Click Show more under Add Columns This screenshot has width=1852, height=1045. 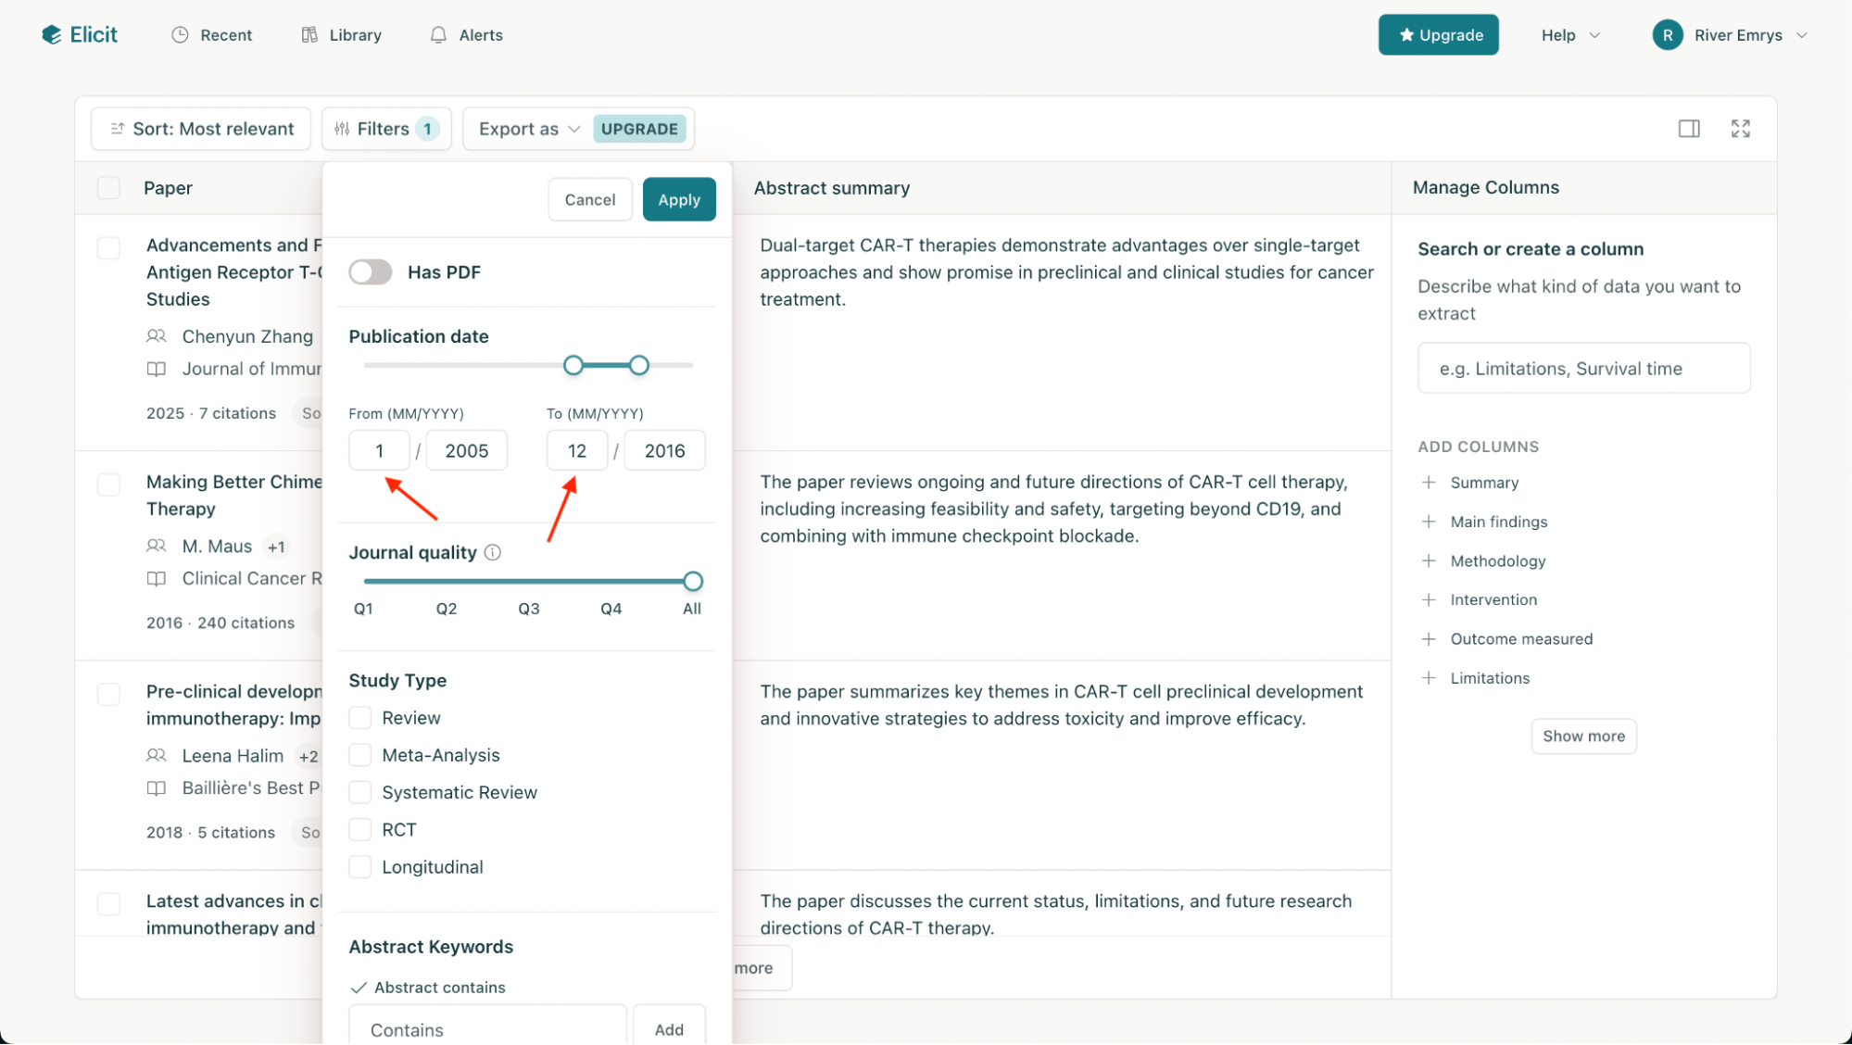point(1582,737)
